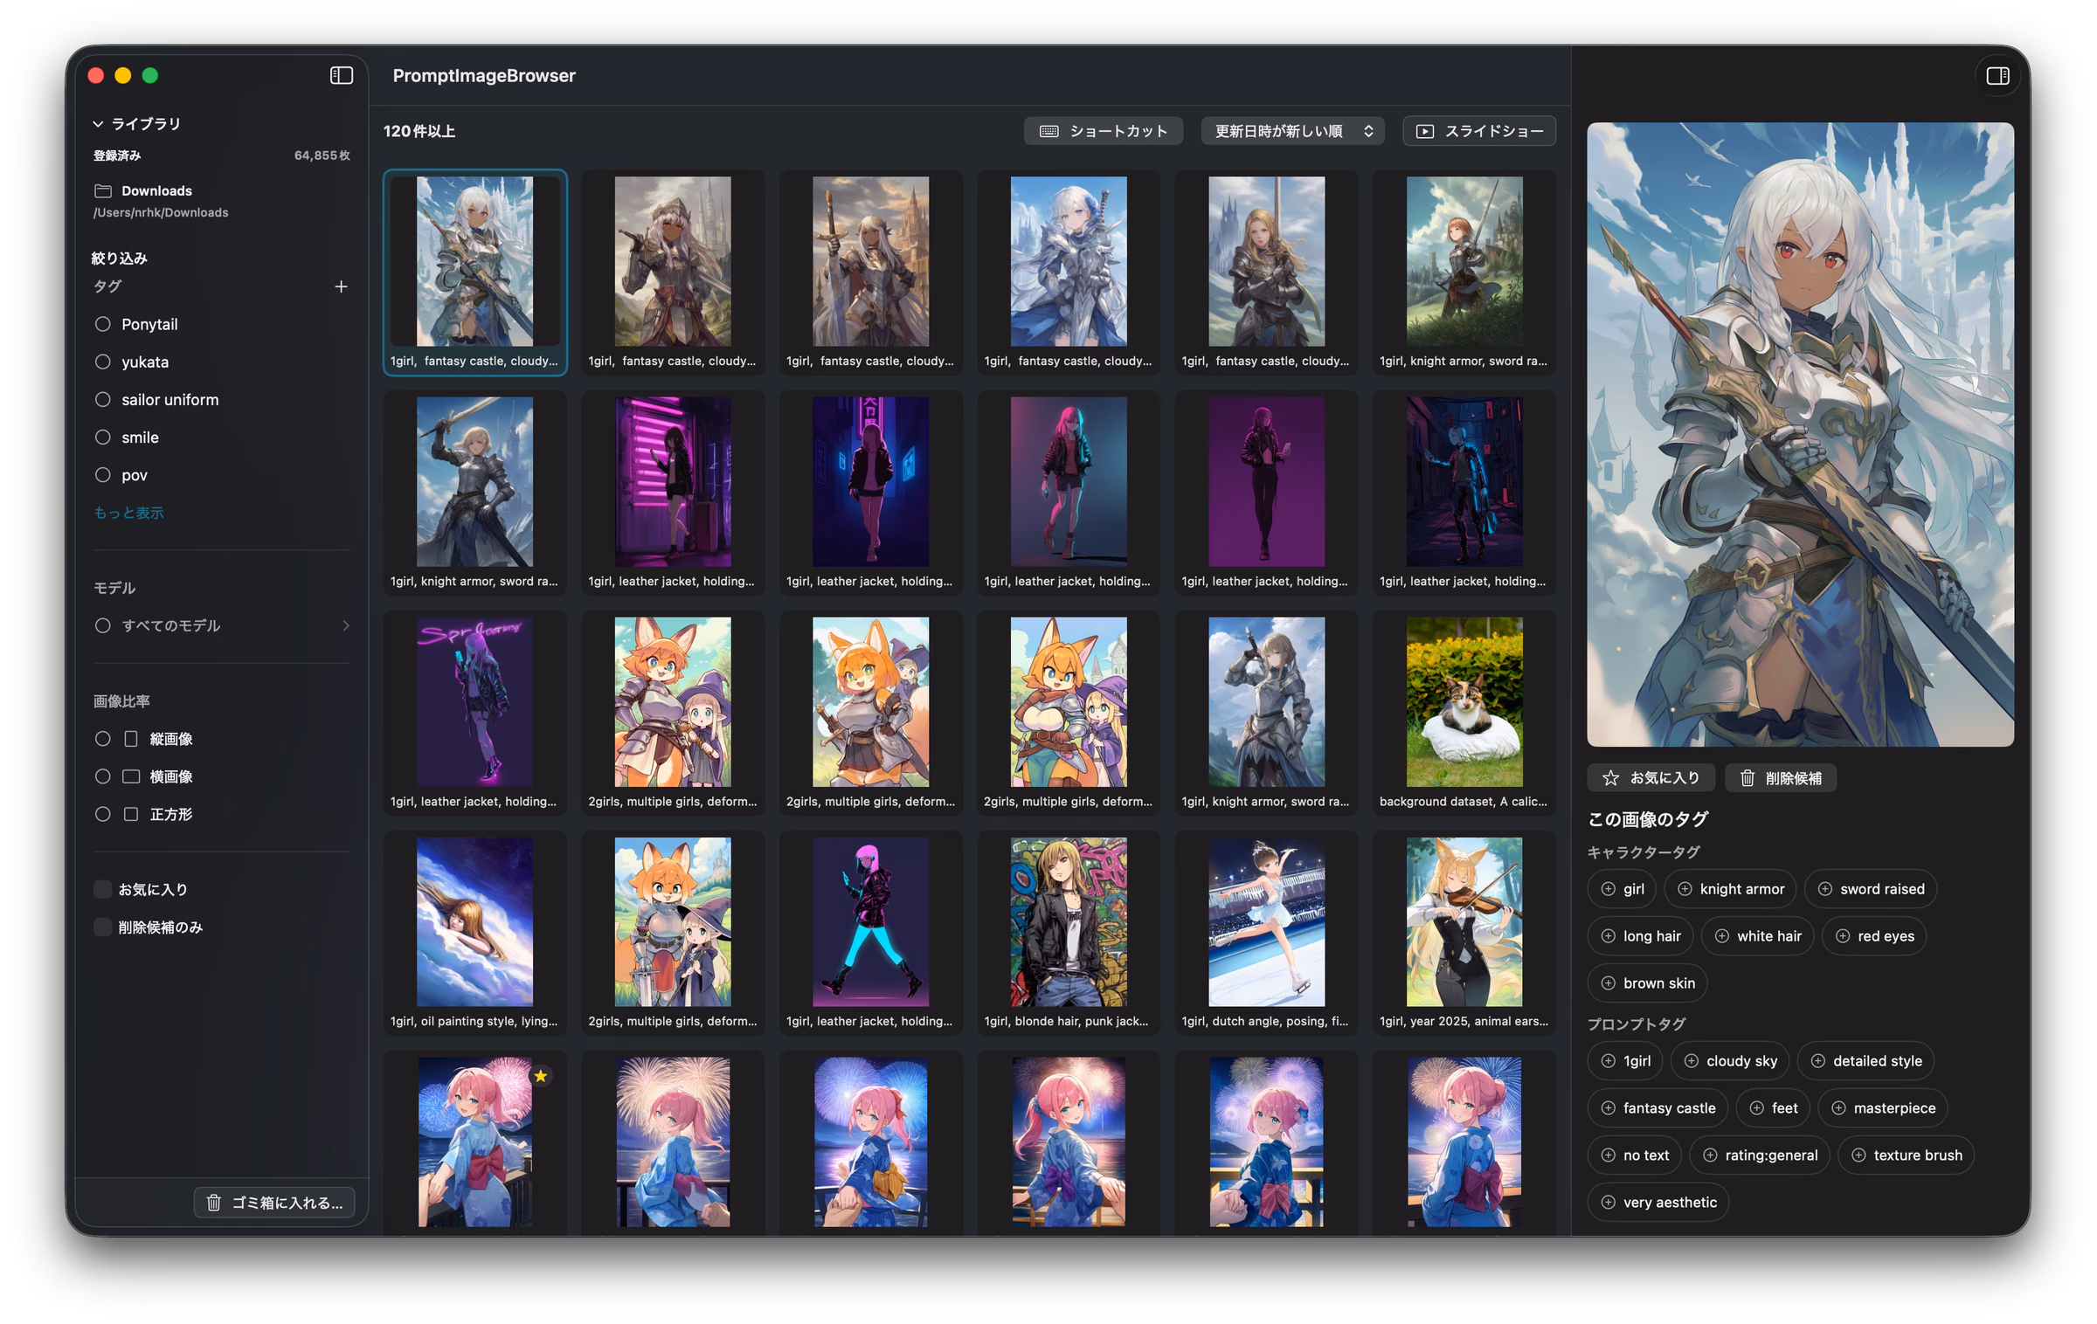This screenshot has width=2097, height=1324.
Task: Add the cloudy sky prompt tag
Action: [x=1730, y=1061]
